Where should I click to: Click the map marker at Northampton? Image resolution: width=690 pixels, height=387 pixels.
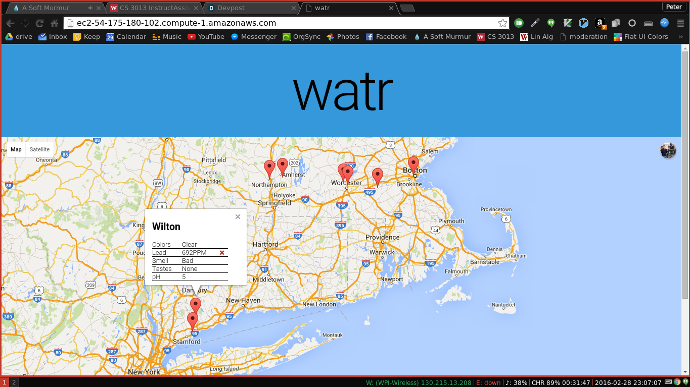tap(269, 169)
